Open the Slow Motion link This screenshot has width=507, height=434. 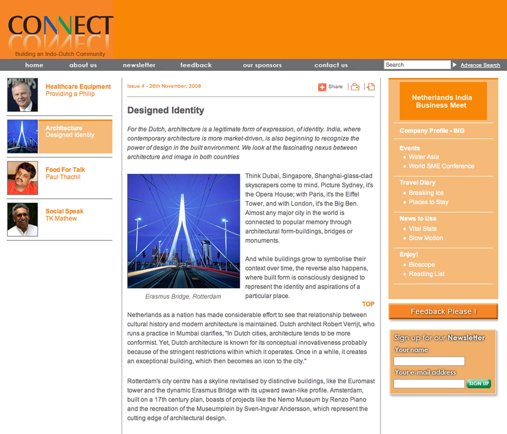(426, 238)
